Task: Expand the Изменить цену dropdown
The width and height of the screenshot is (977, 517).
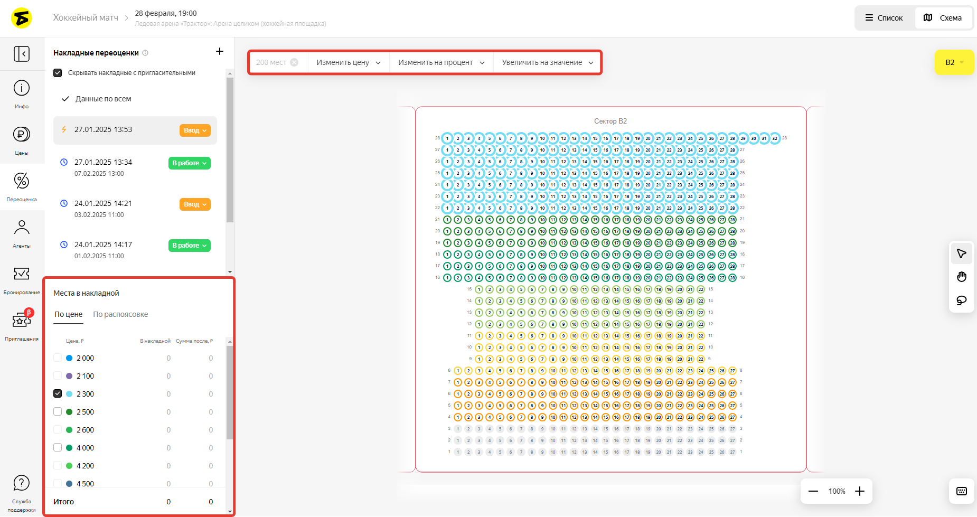Action: 349,62
